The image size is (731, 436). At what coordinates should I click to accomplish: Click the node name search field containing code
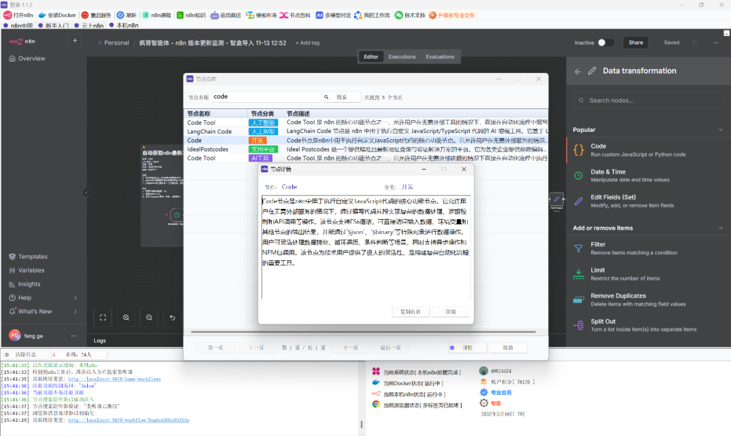[266, 97]
